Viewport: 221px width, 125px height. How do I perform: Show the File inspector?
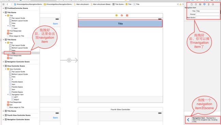coord(191,4)
